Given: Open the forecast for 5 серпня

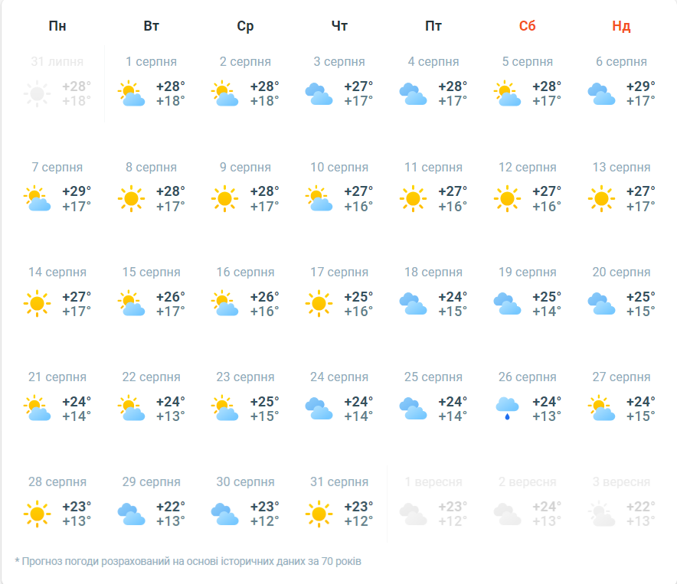Looking at the screenshot, I should pos(525,62).
